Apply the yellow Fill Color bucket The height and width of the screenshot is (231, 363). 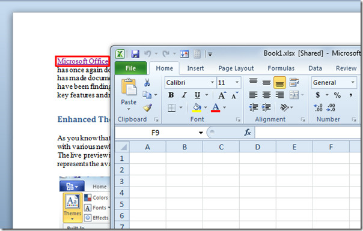click(x=197, y=108)
